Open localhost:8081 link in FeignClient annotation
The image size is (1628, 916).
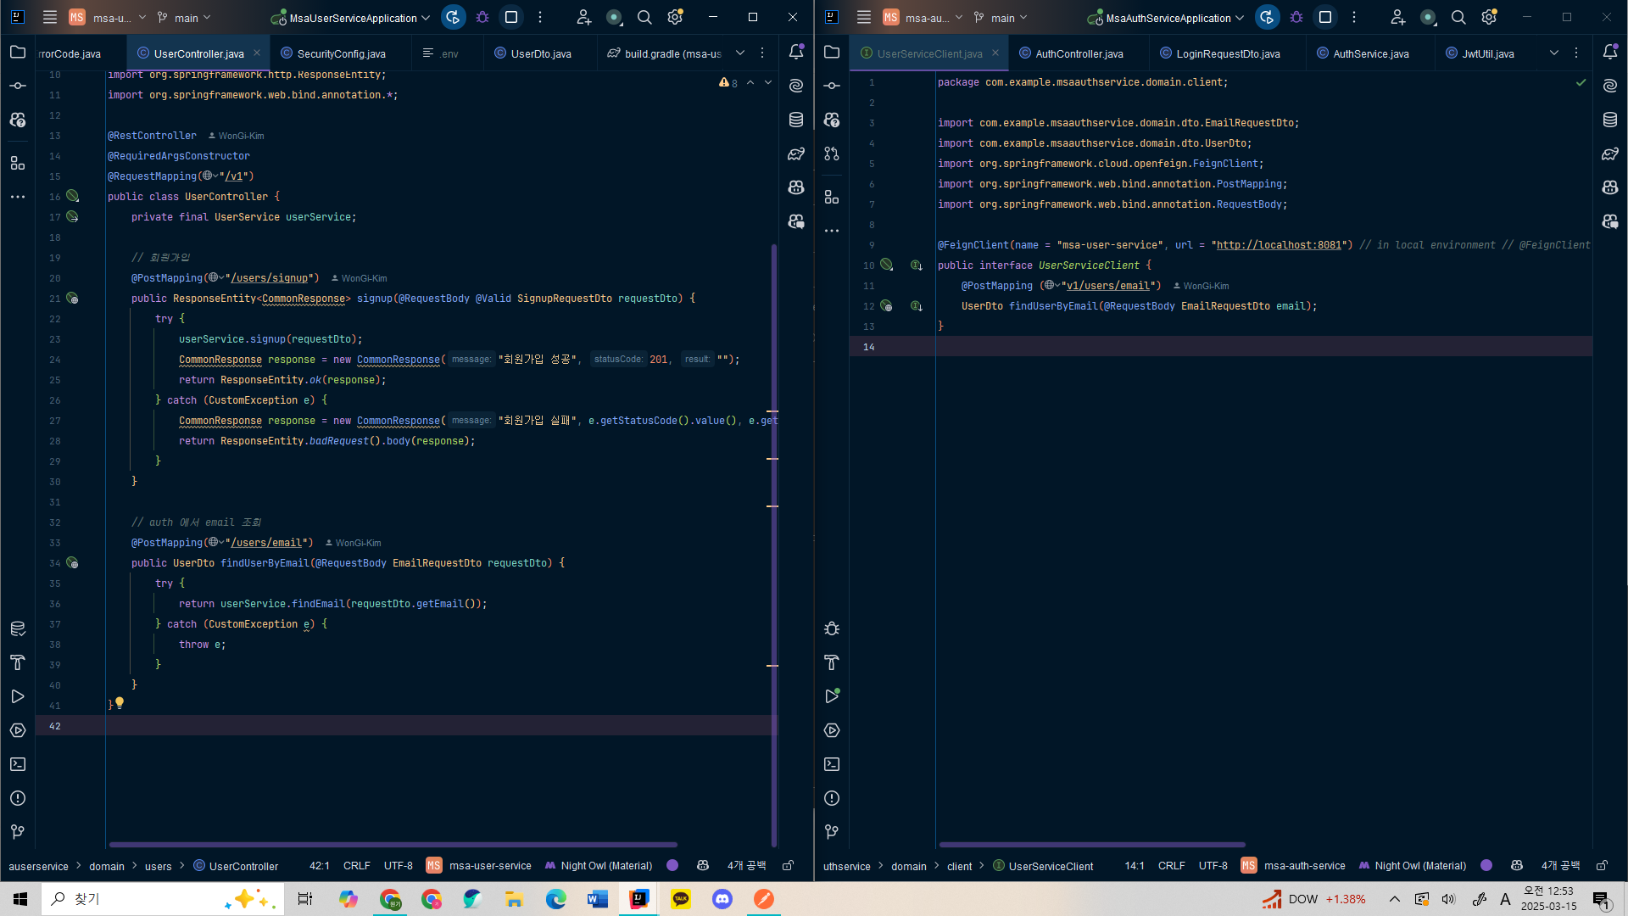pyautogui.click(x=1279, y=245)
